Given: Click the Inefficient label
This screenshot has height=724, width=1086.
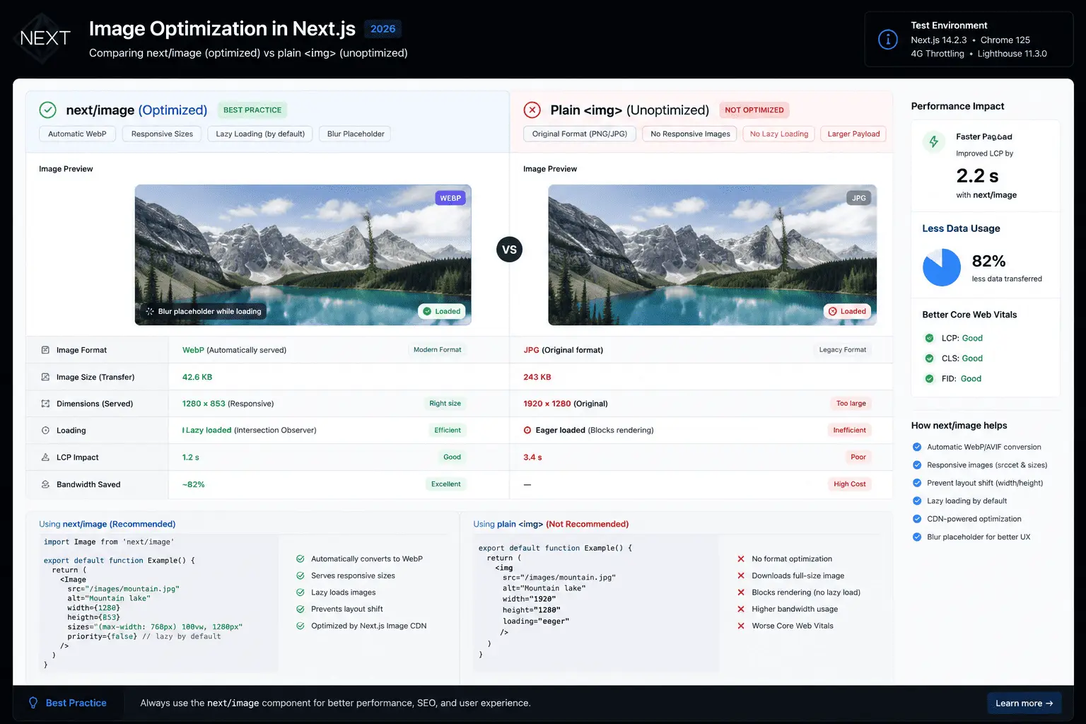Looking at the screenshot, I should click(x=849, y=430).
